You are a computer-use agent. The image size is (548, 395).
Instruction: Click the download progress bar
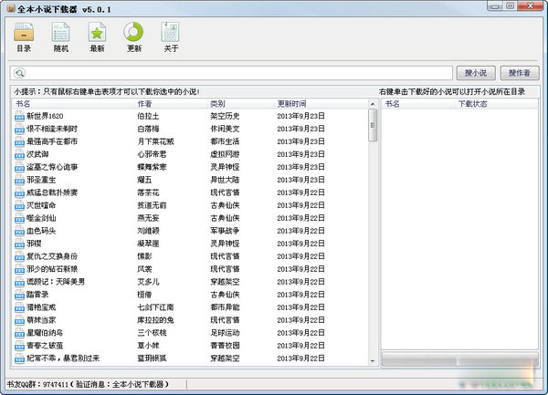(x=459, y=359)
